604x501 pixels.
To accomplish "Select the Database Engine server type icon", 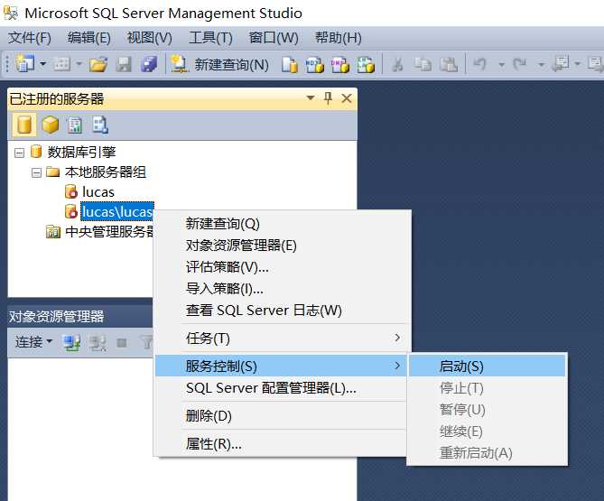I will (x=24, y=125).
